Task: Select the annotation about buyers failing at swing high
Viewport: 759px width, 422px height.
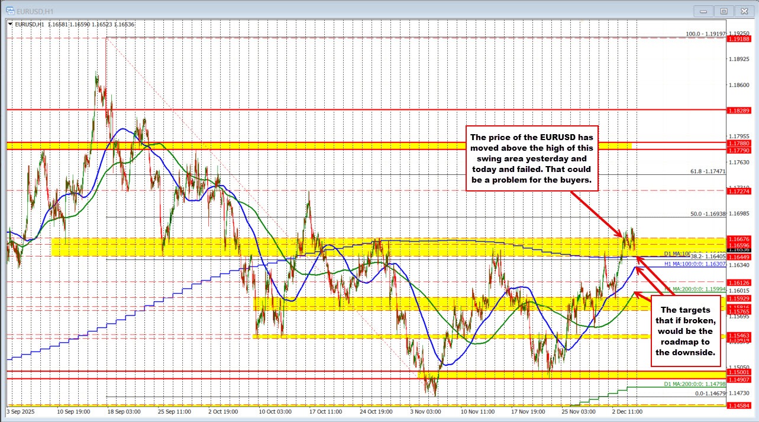Action: click(x=532, y=160)
